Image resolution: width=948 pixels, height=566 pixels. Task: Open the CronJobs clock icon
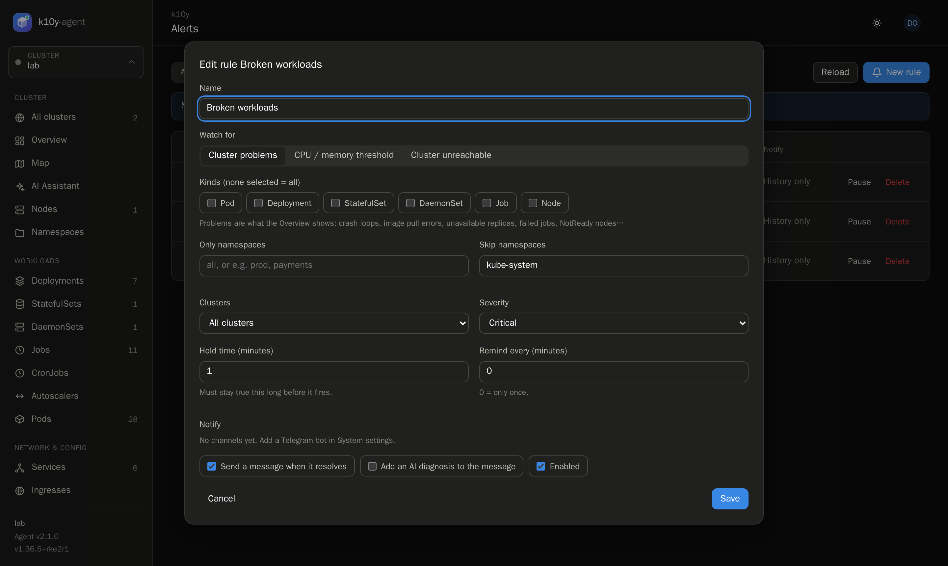point(19,373)
